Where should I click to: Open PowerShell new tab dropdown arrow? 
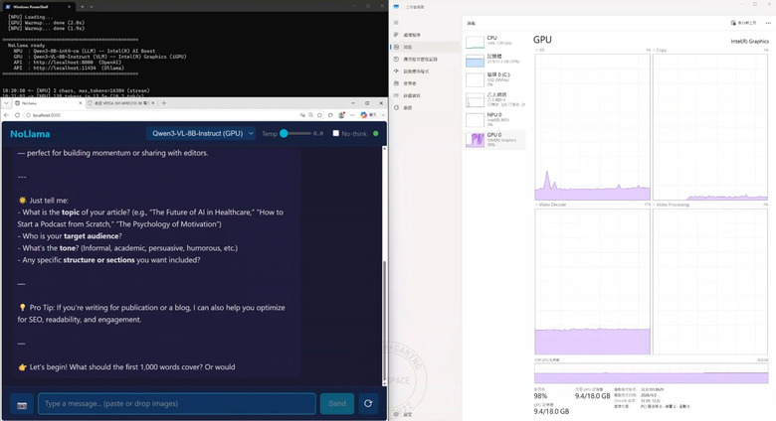point(92,7)
